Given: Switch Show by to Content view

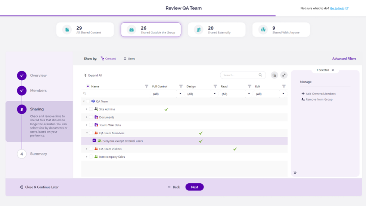Looking at the screenshot, I should pyautogui.click(x=108, y=59).
